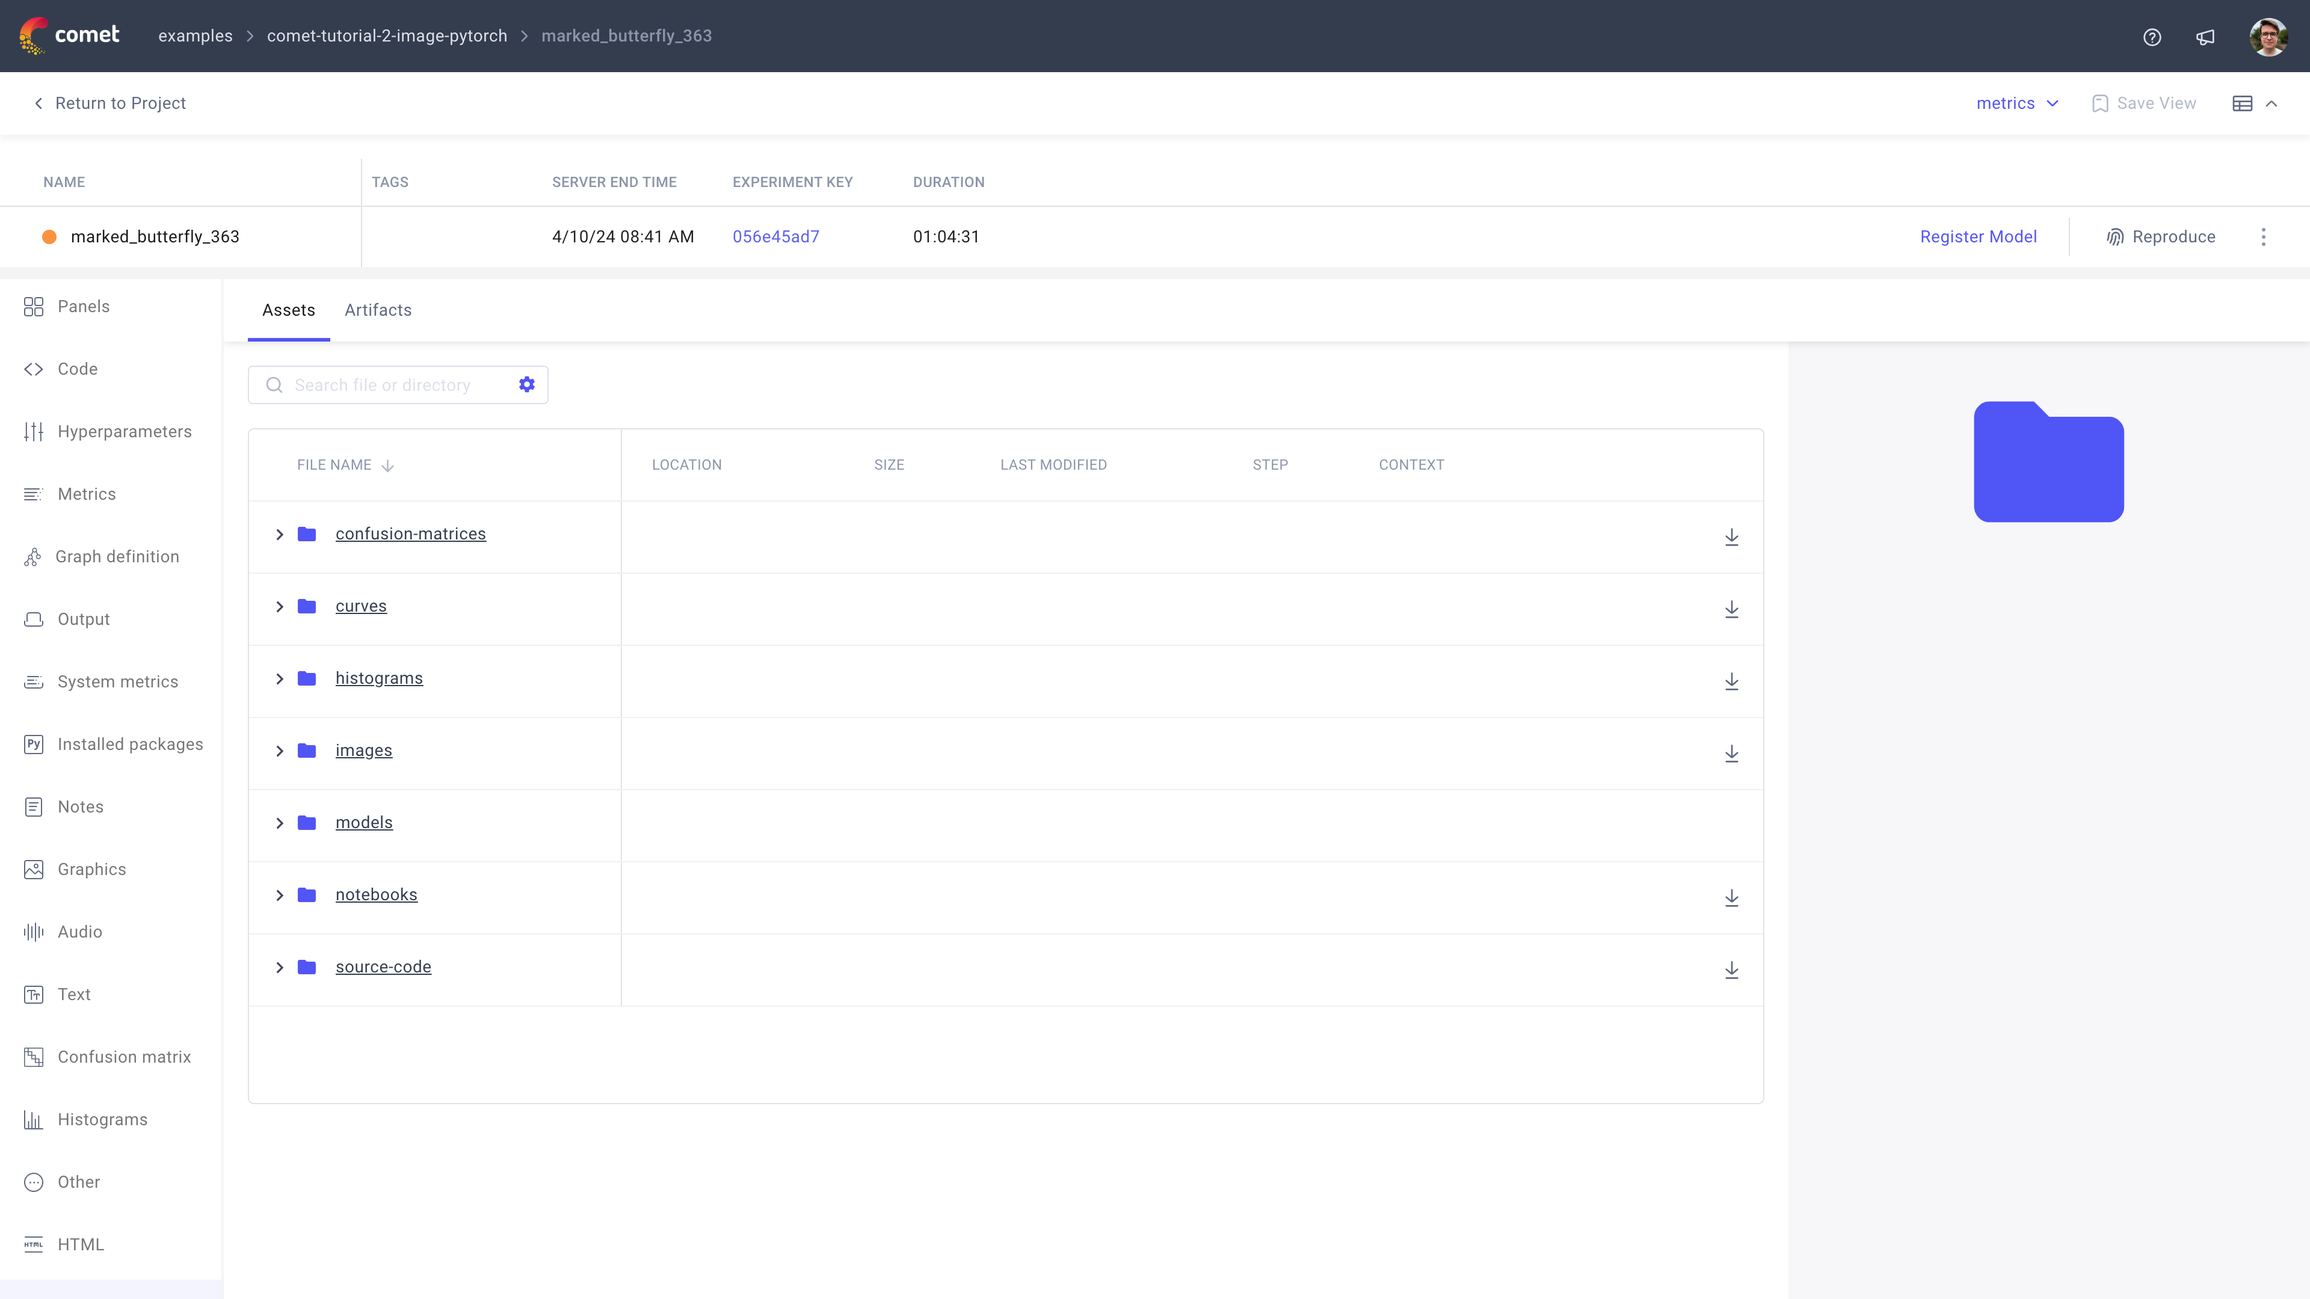Open the Panels section in sidebar
Image resolution: width=2310 pixels, height=1299 pixels.
point(82,306)
